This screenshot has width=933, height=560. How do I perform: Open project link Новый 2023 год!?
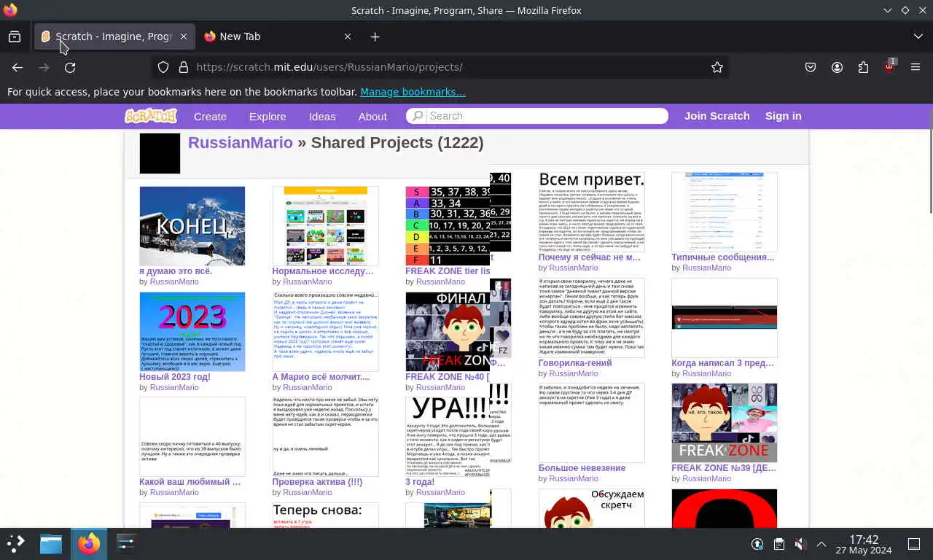(x=175, y=377)
